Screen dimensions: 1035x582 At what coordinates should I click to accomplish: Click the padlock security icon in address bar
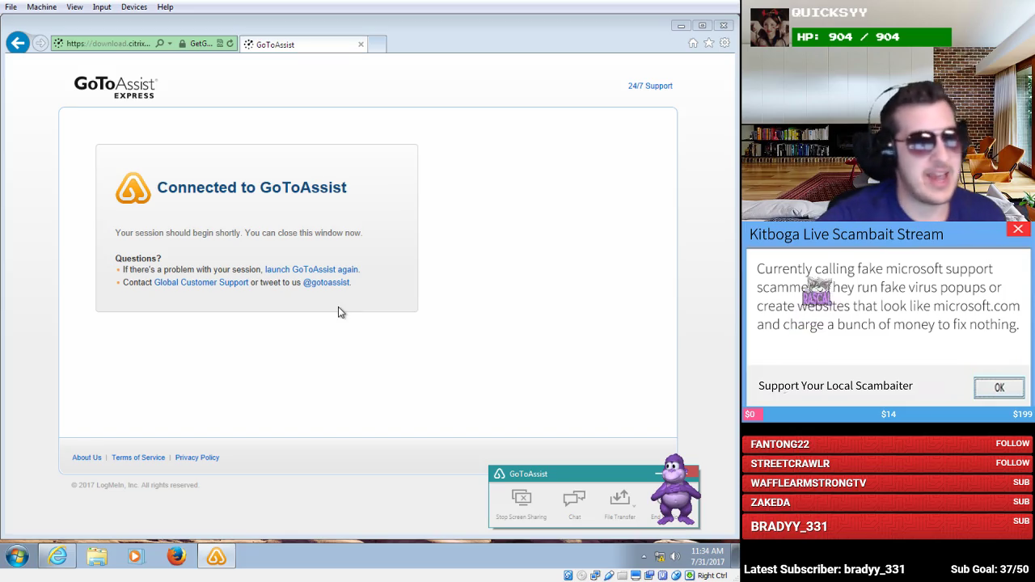[x=183, y=44]
